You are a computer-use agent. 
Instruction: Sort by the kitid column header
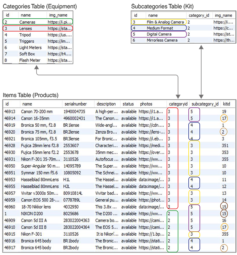tap(226, 104)
